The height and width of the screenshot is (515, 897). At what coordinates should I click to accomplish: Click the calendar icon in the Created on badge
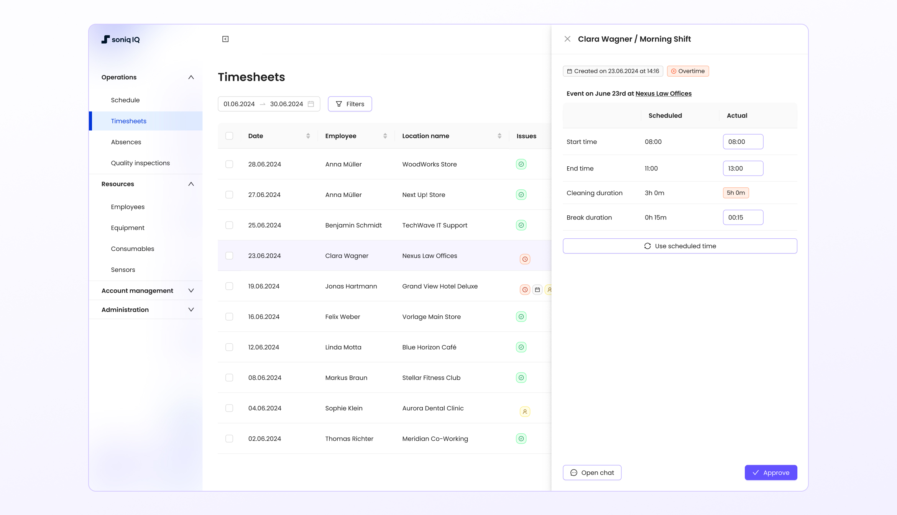click(x=570, y=71)
